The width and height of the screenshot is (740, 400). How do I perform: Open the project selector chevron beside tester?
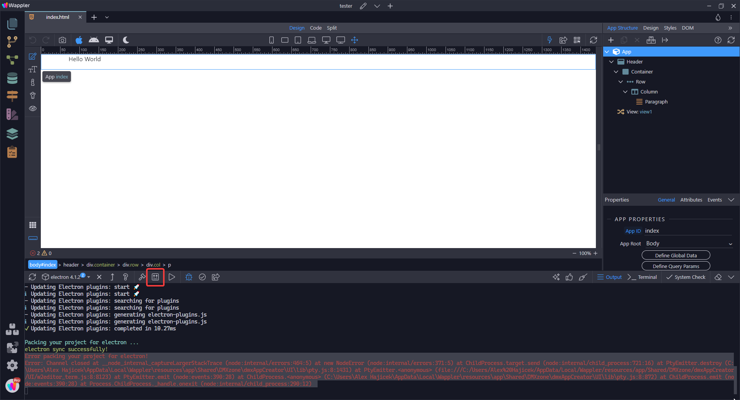[377, 6]
